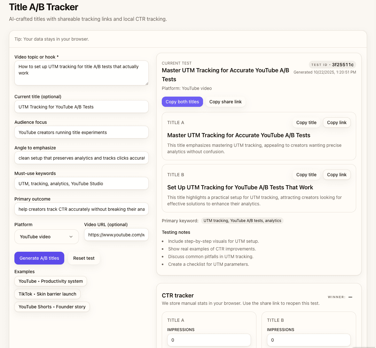The width and height of the screenshot is (376, 348).
Task: Copy the title for Title B
Action: coord(306,175)
